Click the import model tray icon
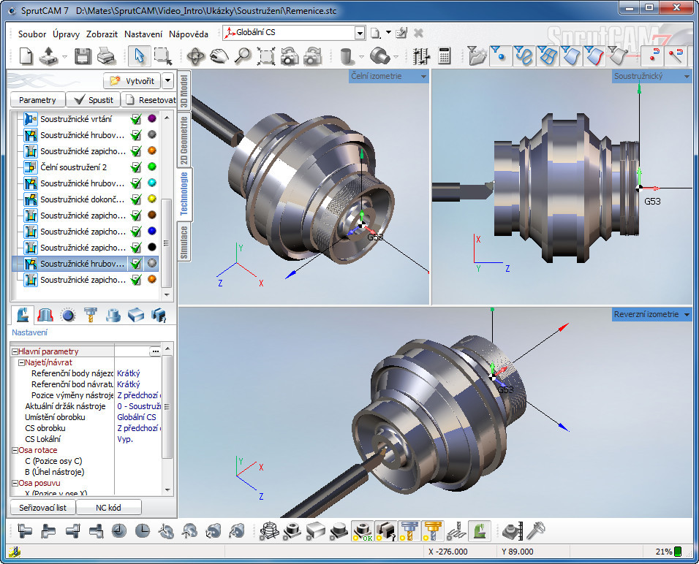699x564 pixels. point(48,56)
